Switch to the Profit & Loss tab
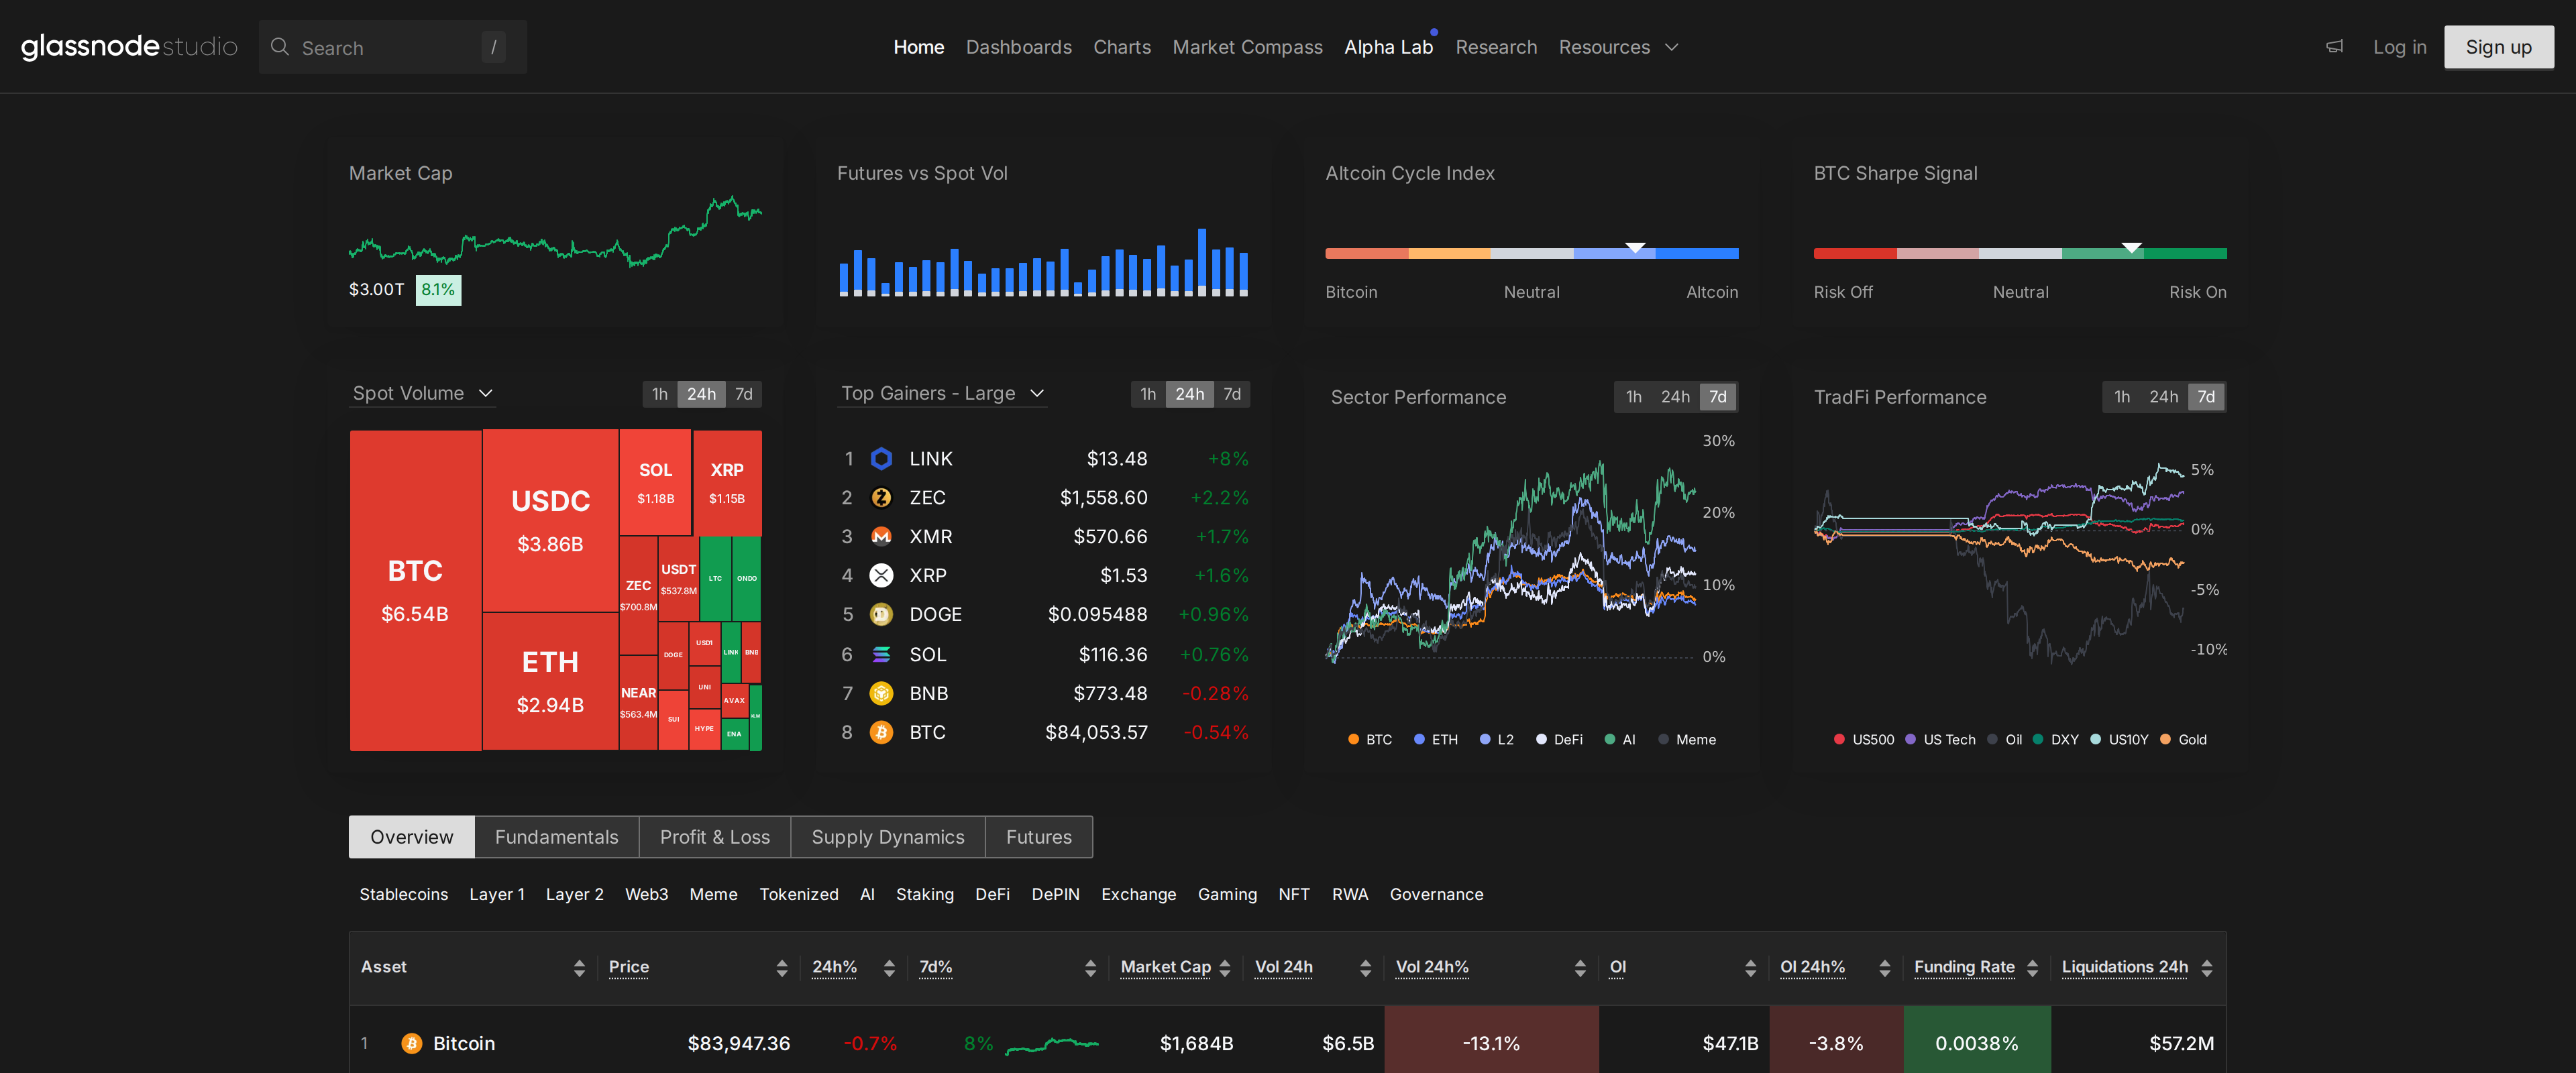 714,837
